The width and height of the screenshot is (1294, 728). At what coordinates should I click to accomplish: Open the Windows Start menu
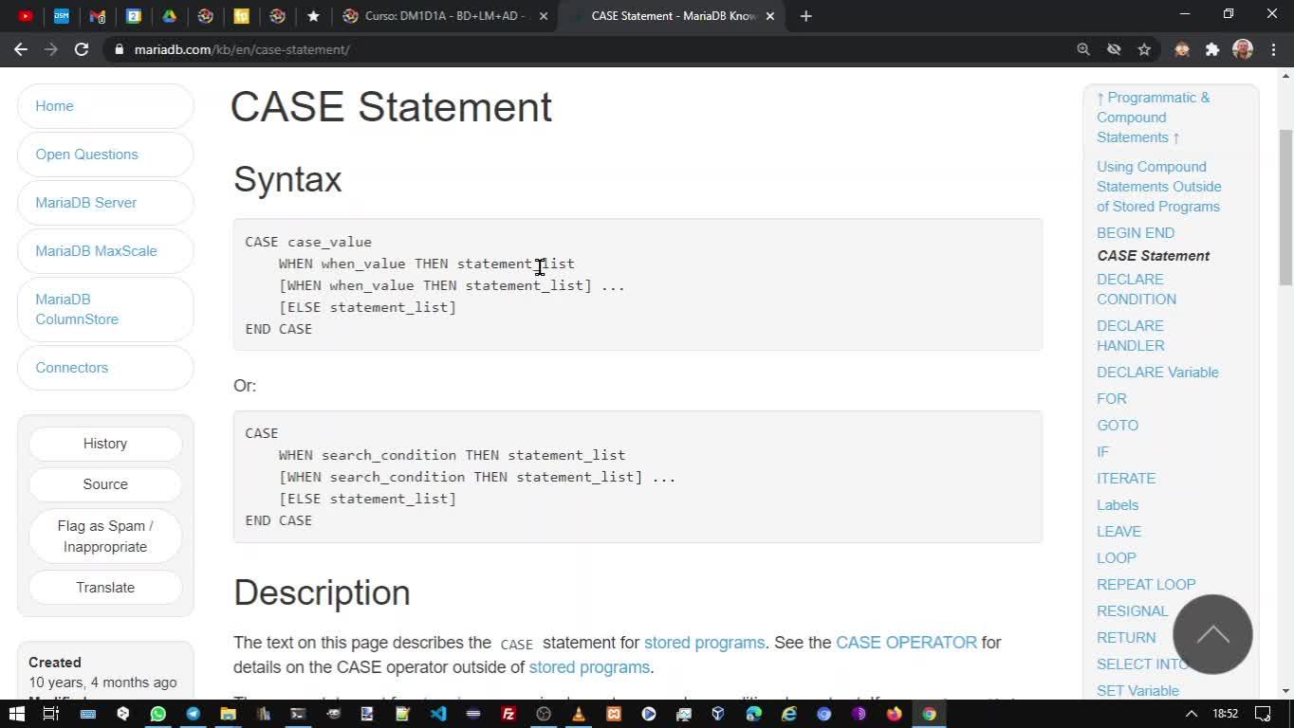coord(16,714)
